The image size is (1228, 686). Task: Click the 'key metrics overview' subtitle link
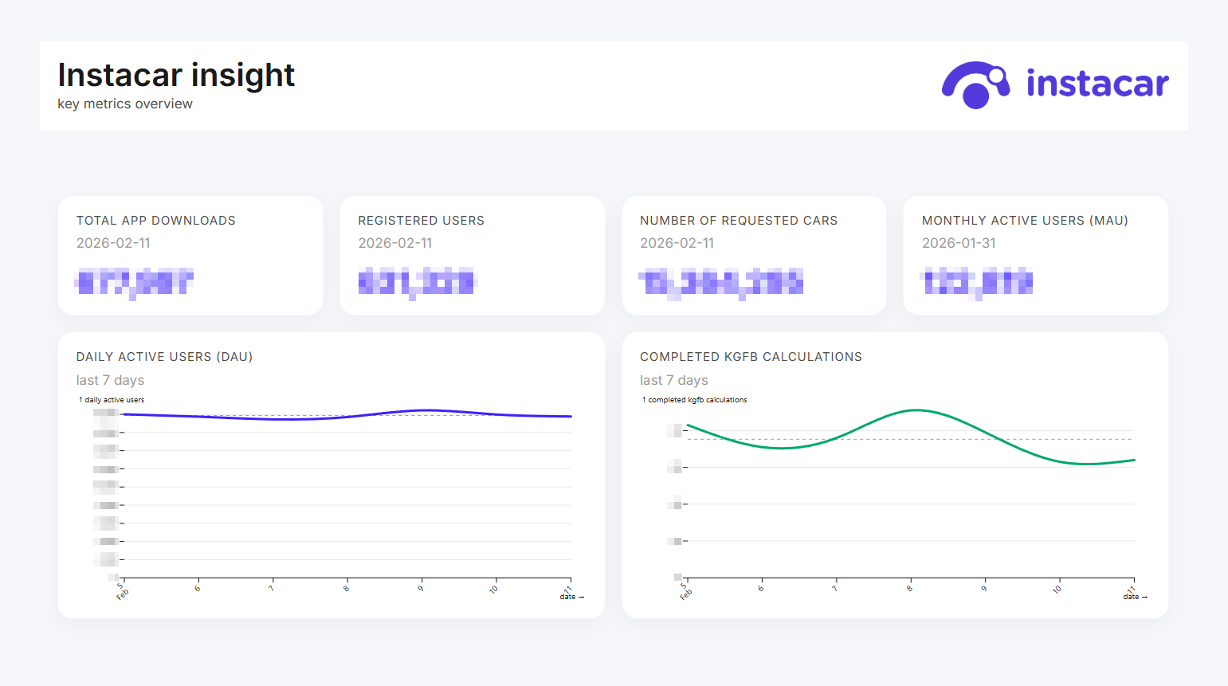pyautogui.click(x=124, y=104)
